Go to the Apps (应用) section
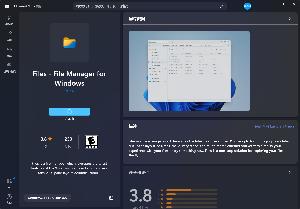 9,36
